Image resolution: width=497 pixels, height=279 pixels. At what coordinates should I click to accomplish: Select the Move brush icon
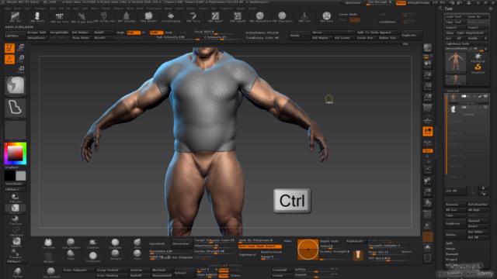[x=137, y=243]
